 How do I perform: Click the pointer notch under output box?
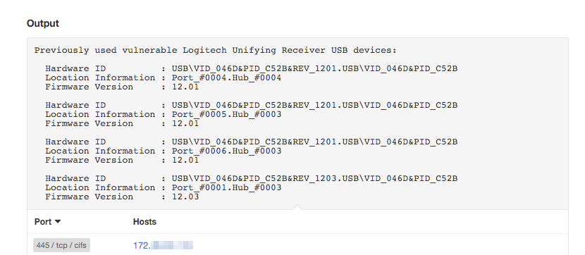(x=297, y=207)
